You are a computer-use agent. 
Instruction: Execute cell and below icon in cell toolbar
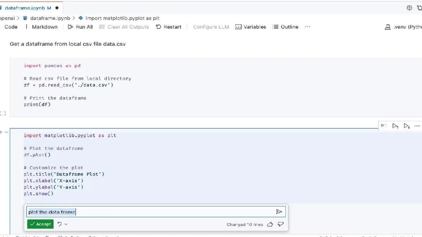407,126
